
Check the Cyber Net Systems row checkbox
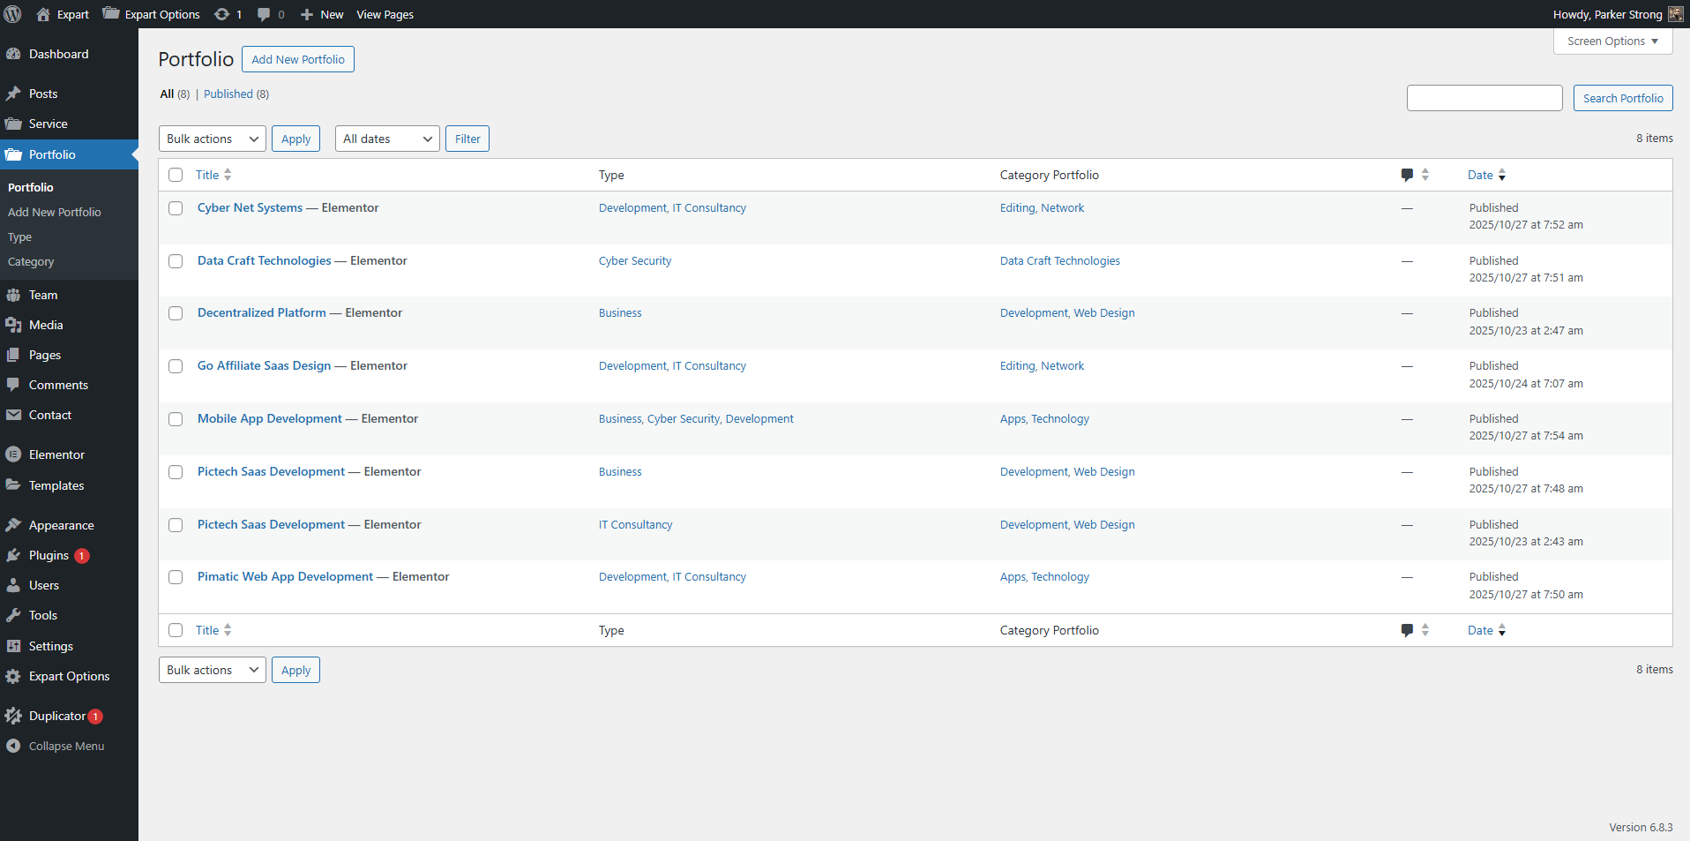(176, 208)
